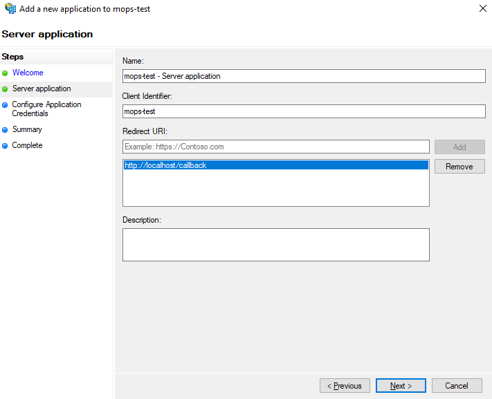Click the blue bullet beside Complete step
The height and width of the screenshot is (399, 492).
pos(6,146)
